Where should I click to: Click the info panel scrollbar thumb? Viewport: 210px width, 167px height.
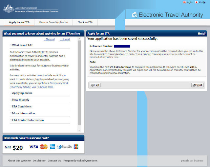(79, 83)
